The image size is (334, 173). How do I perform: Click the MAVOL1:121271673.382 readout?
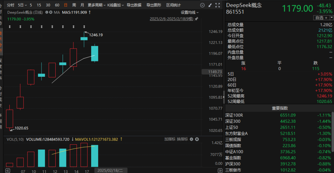tap(96, 139)
